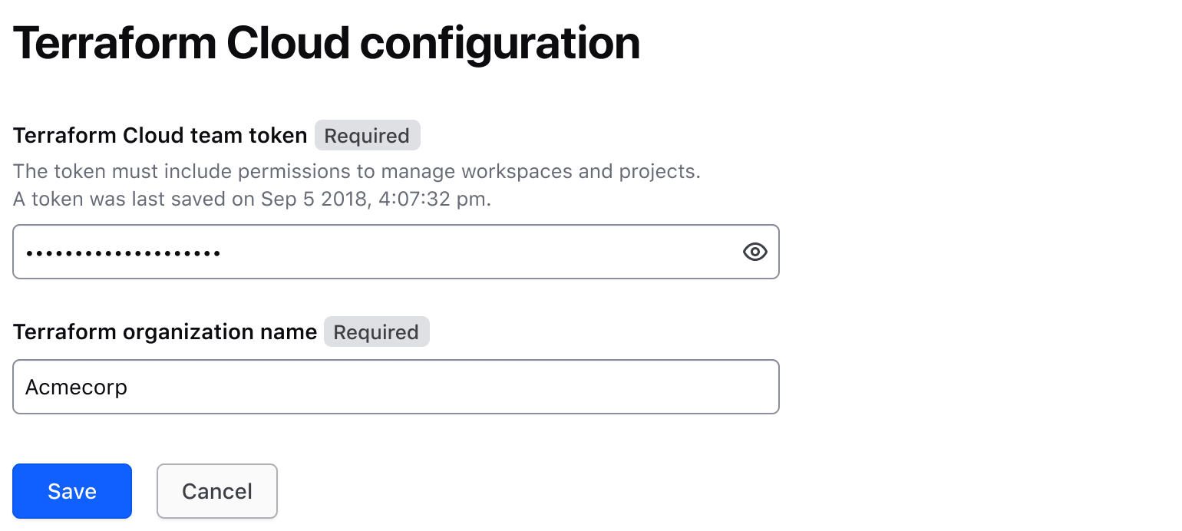Select the Acmecorp organization name text

76,387
